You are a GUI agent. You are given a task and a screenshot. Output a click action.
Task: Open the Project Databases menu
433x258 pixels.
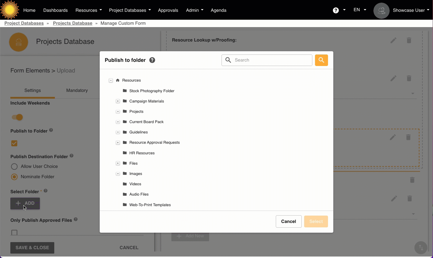[x=130, y=10]
